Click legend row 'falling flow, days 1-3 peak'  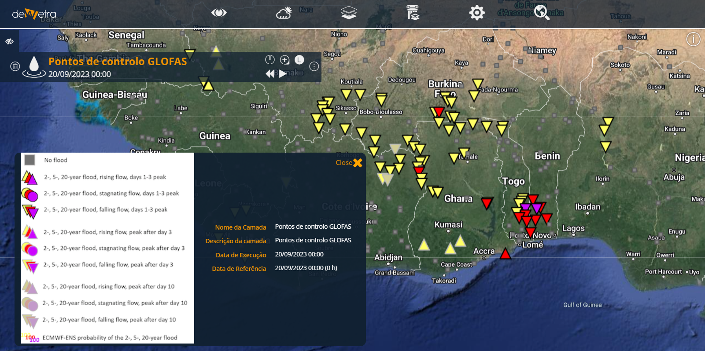tap(105, 210)
